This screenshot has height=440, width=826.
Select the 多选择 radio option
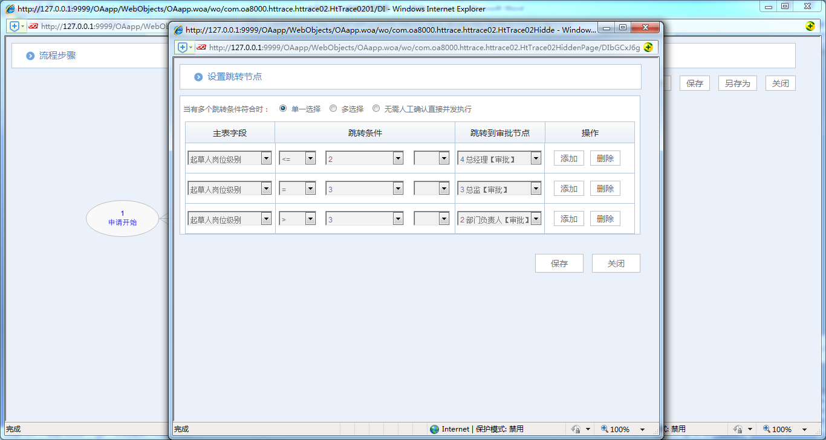333,108
